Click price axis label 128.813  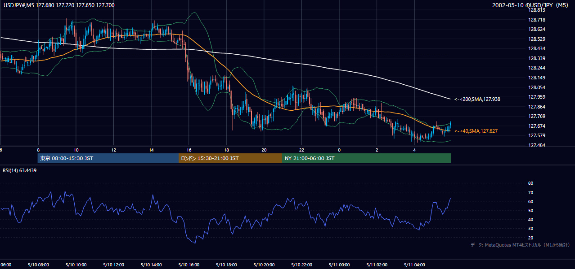(x=536, y=10)
